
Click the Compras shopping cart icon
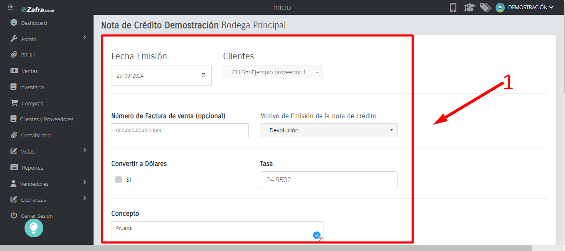14,103
